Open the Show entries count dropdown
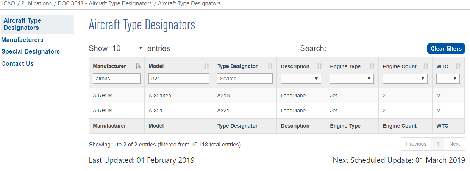 [128, 48]
